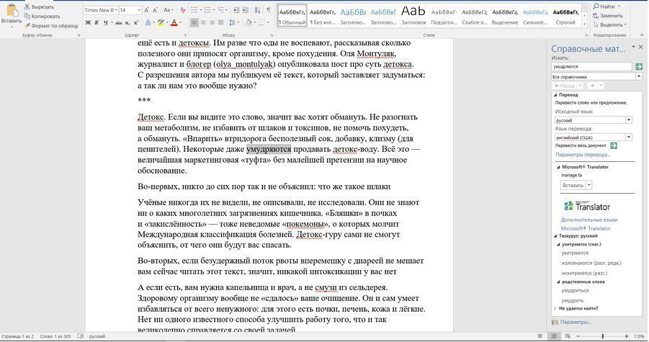
Task: Open change case Aa dropdown
Action: pos(168,10)
